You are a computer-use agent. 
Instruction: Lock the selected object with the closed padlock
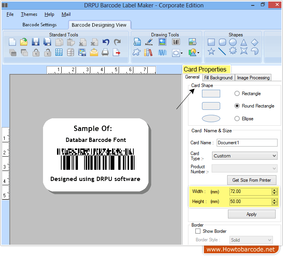tap(36, 53)
